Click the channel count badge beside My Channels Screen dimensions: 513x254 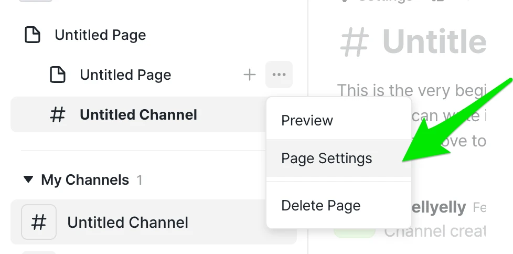(x=140, y=181)
